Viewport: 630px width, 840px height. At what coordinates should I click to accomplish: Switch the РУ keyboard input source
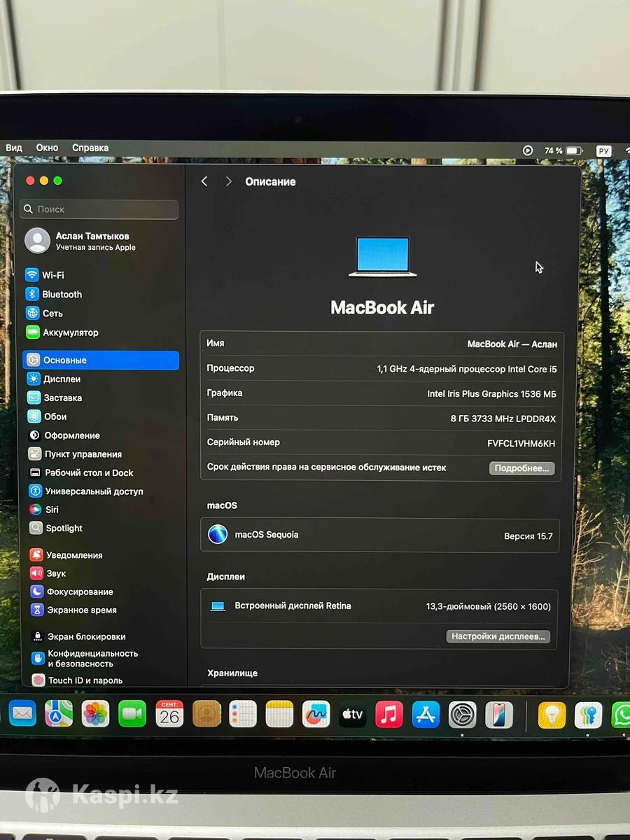(x=603, y=151)
